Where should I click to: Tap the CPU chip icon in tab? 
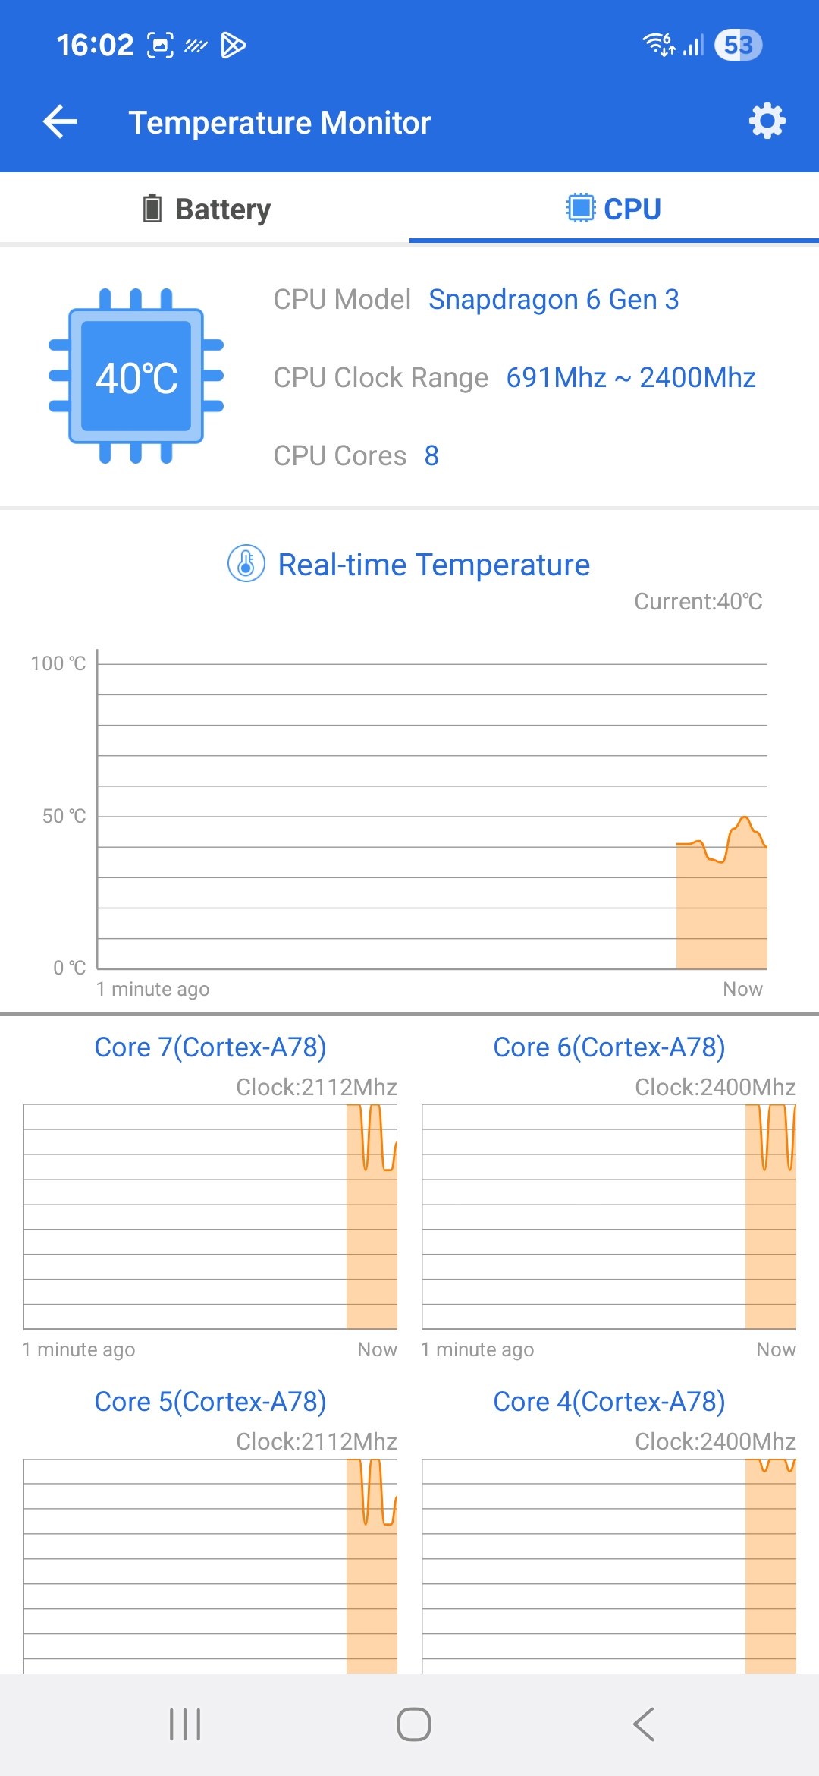point(581,208)
